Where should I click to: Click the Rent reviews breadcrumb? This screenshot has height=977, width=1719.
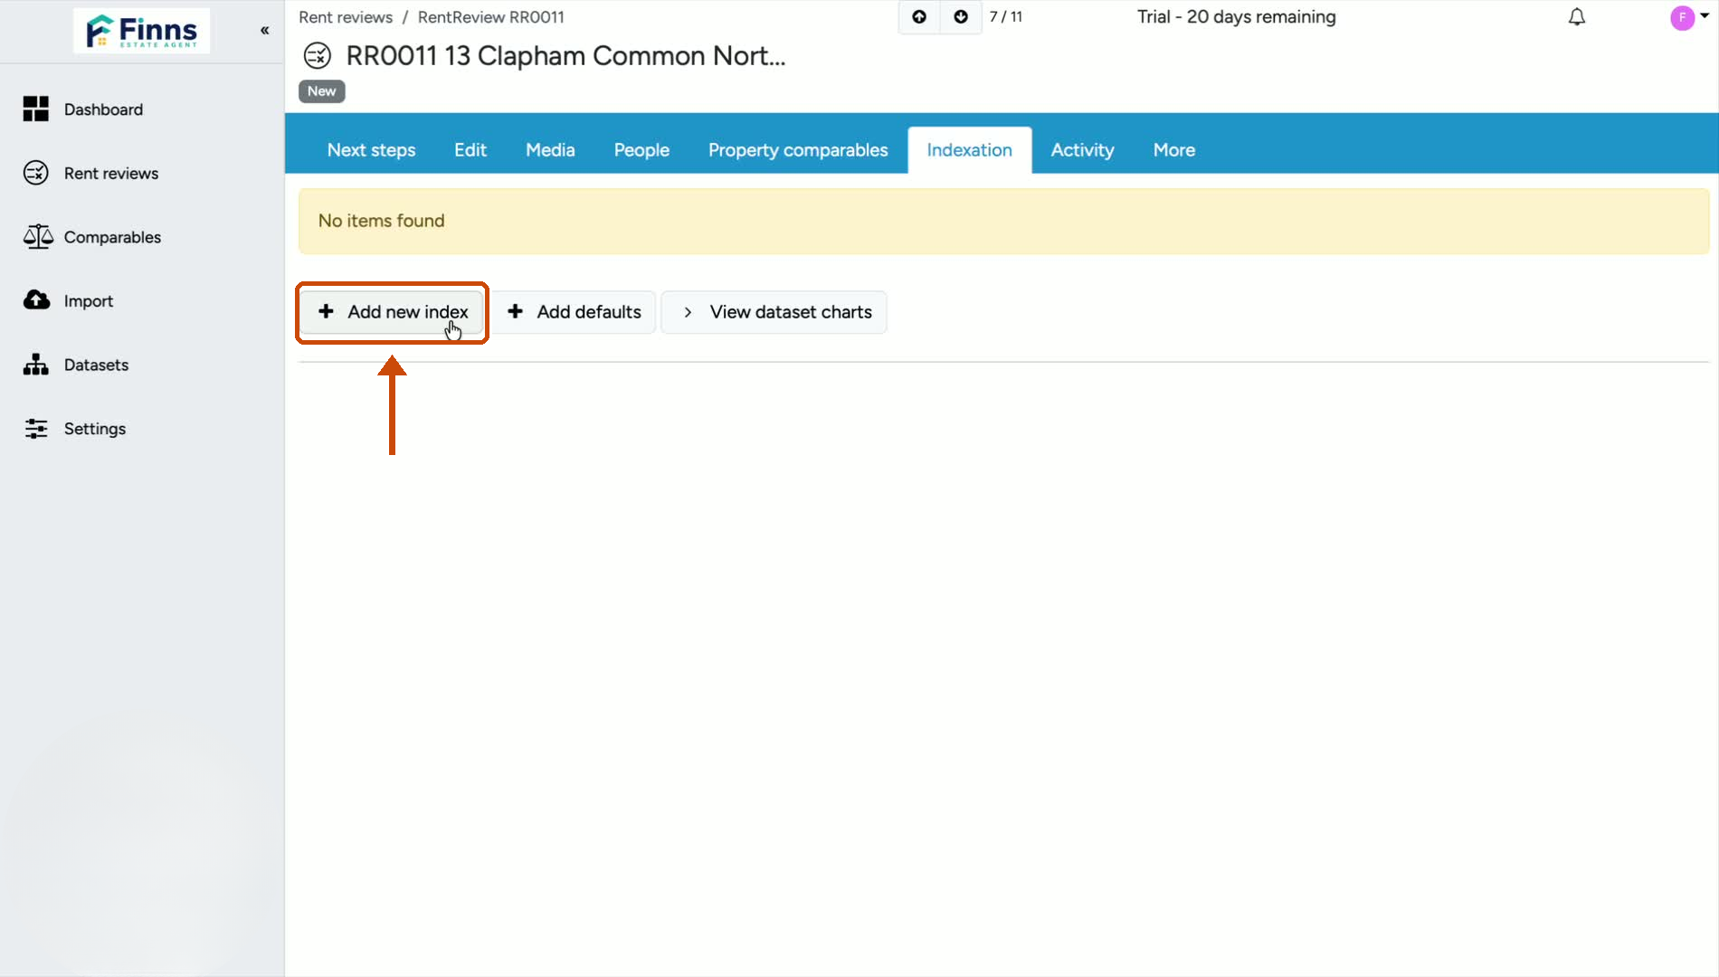point(346,17)
